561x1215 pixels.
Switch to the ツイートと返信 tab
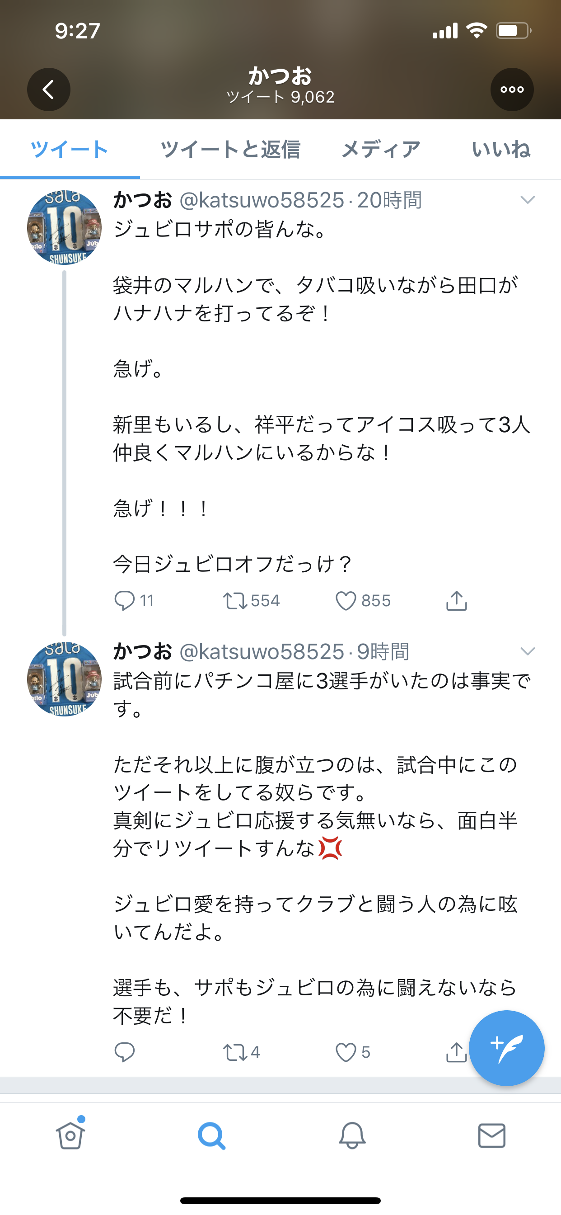(x=230, y=150)
